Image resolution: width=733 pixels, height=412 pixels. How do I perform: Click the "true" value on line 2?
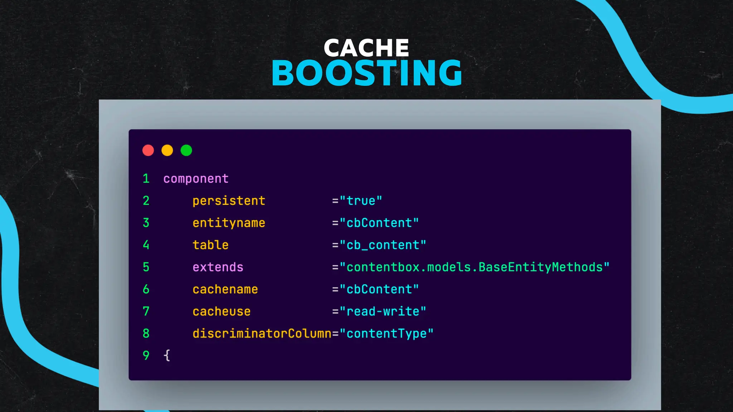(361, 201)
